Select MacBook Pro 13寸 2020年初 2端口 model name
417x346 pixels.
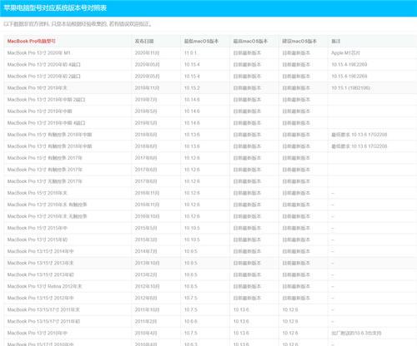44,76
